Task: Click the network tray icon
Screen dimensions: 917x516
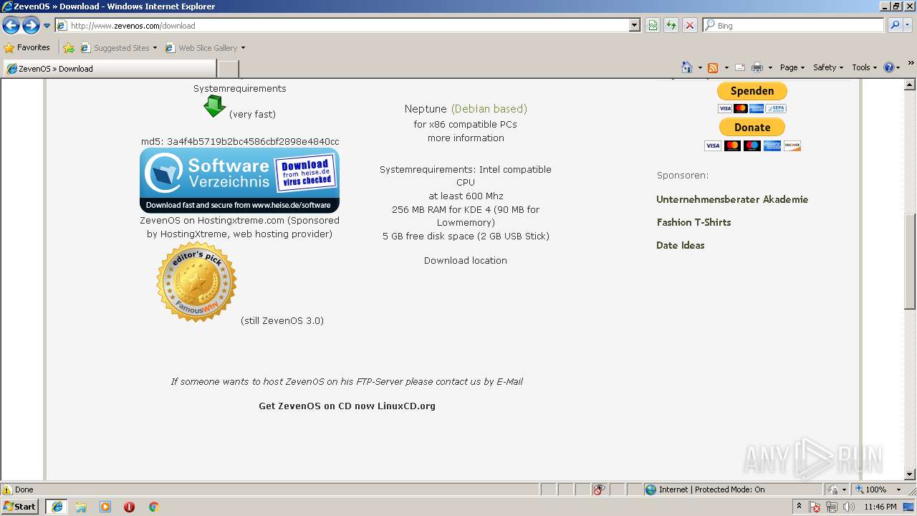Action: [x=832, y=507]
